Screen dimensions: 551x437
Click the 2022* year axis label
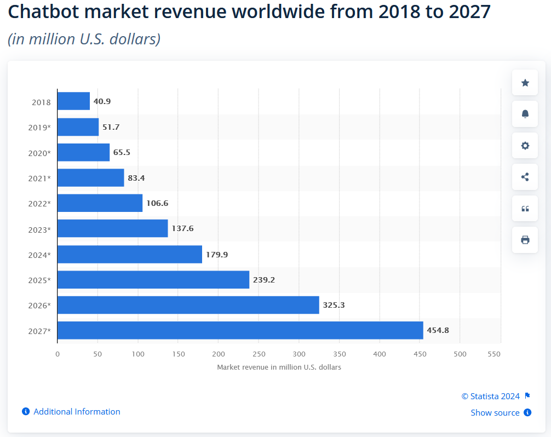click(39, 204)
